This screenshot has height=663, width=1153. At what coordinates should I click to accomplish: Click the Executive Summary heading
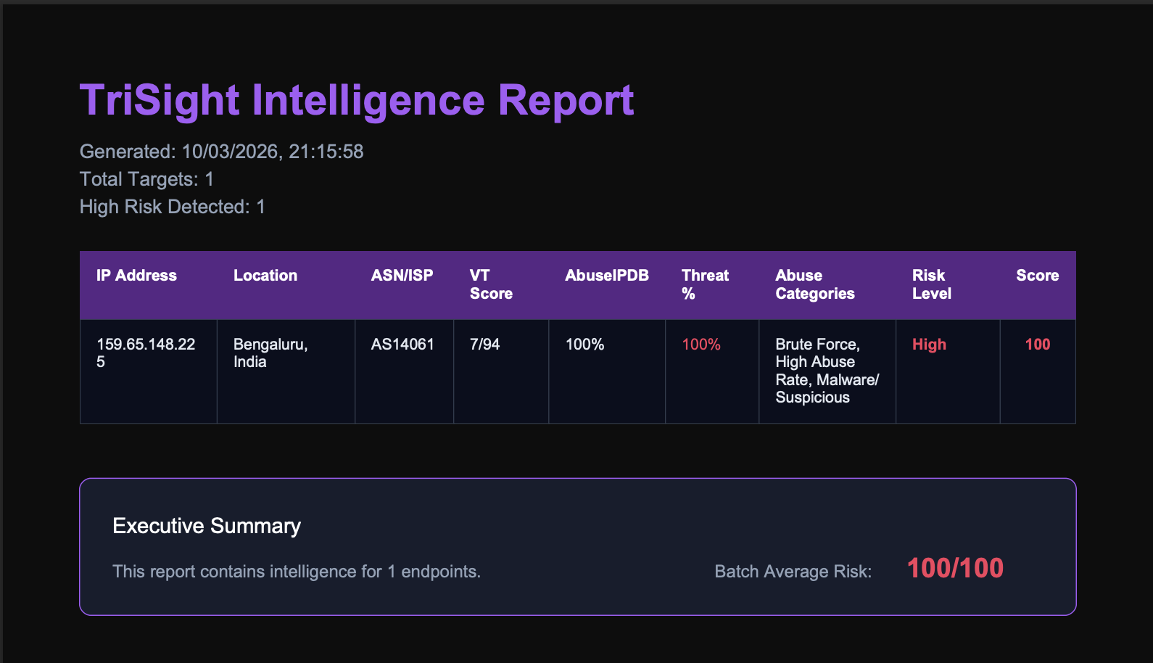click(x=207, y=526)
